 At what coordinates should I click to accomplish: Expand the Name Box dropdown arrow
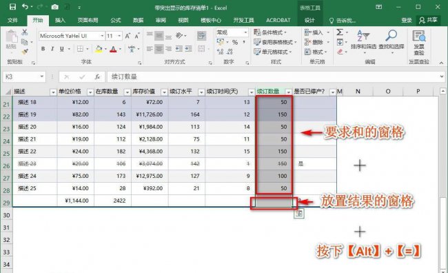click(x=42, y=77)
